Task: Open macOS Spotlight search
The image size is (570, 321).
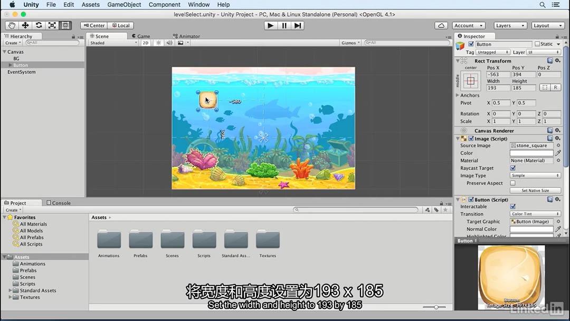Action: point(543,5)
